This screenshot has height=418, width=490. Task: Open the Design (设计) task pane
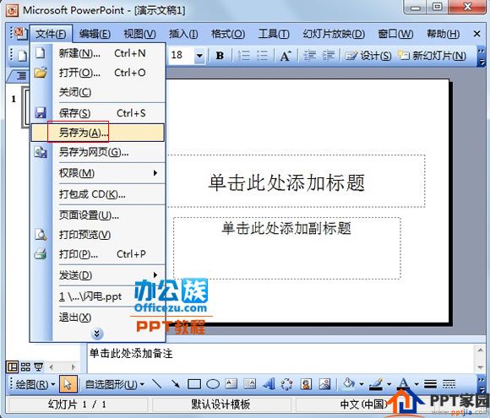tap(367, 56)
